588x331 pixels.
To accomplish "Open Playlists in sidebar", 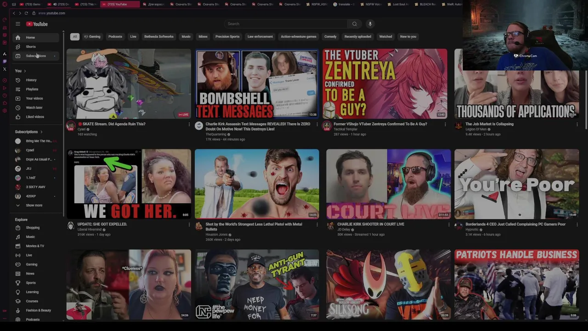I will tap(37, 89).
